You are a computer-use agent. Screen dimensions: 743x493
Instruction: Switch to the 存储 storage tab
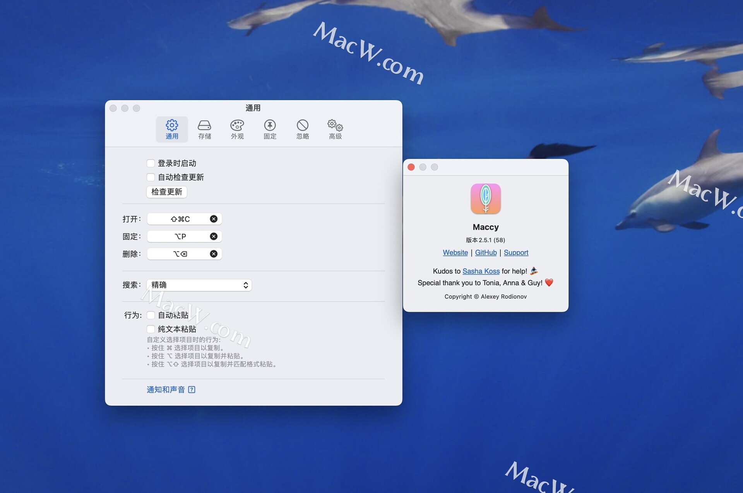tap(204, 129)
